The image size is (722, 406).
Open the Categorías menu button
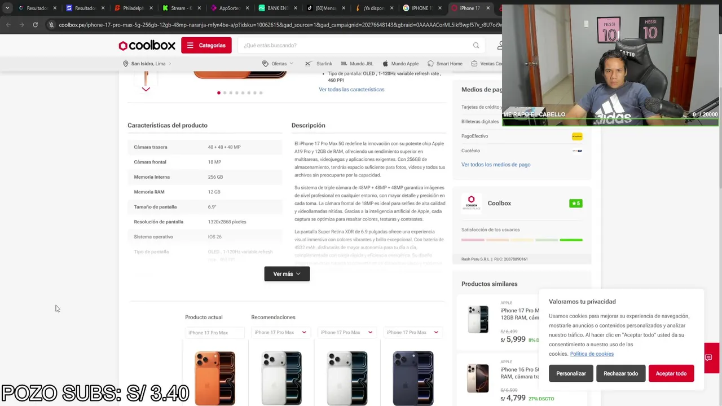(206, 46)
